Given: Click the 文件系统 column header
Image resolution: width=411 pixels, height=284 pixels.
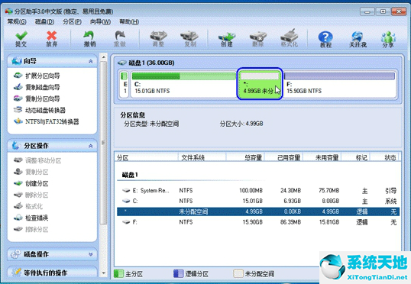Looking at the screenshot, I should pyautogui.click(x=202, y=157).
